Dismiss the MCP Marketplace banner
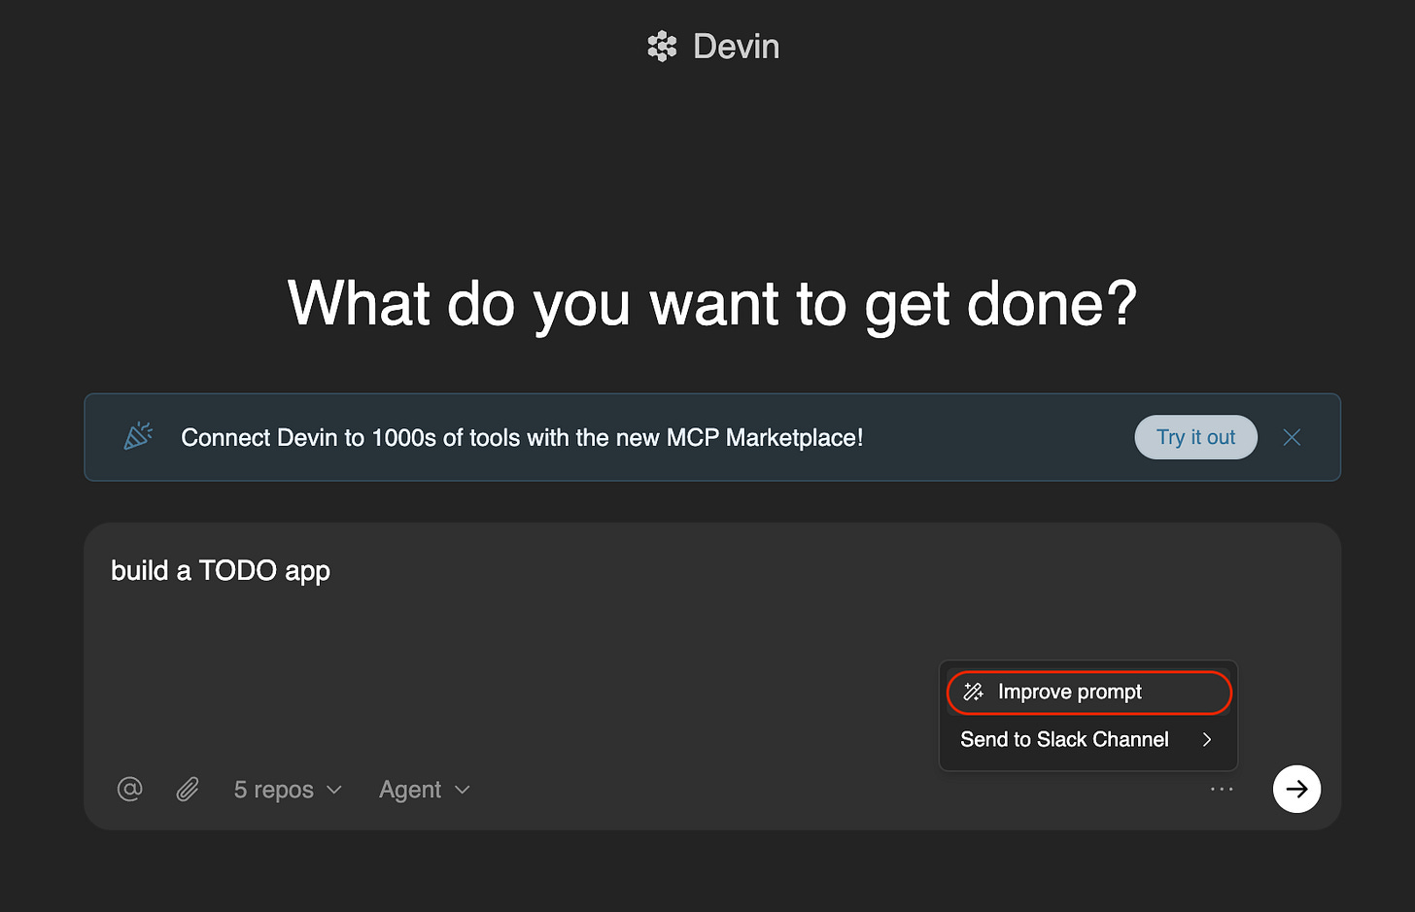 click(x=1292, y=437)
